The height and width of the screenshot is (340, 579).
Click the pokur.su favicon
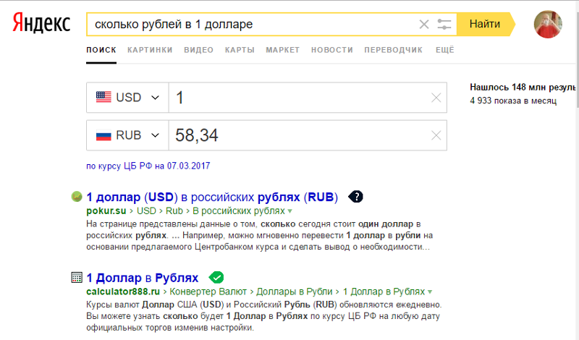77,196
